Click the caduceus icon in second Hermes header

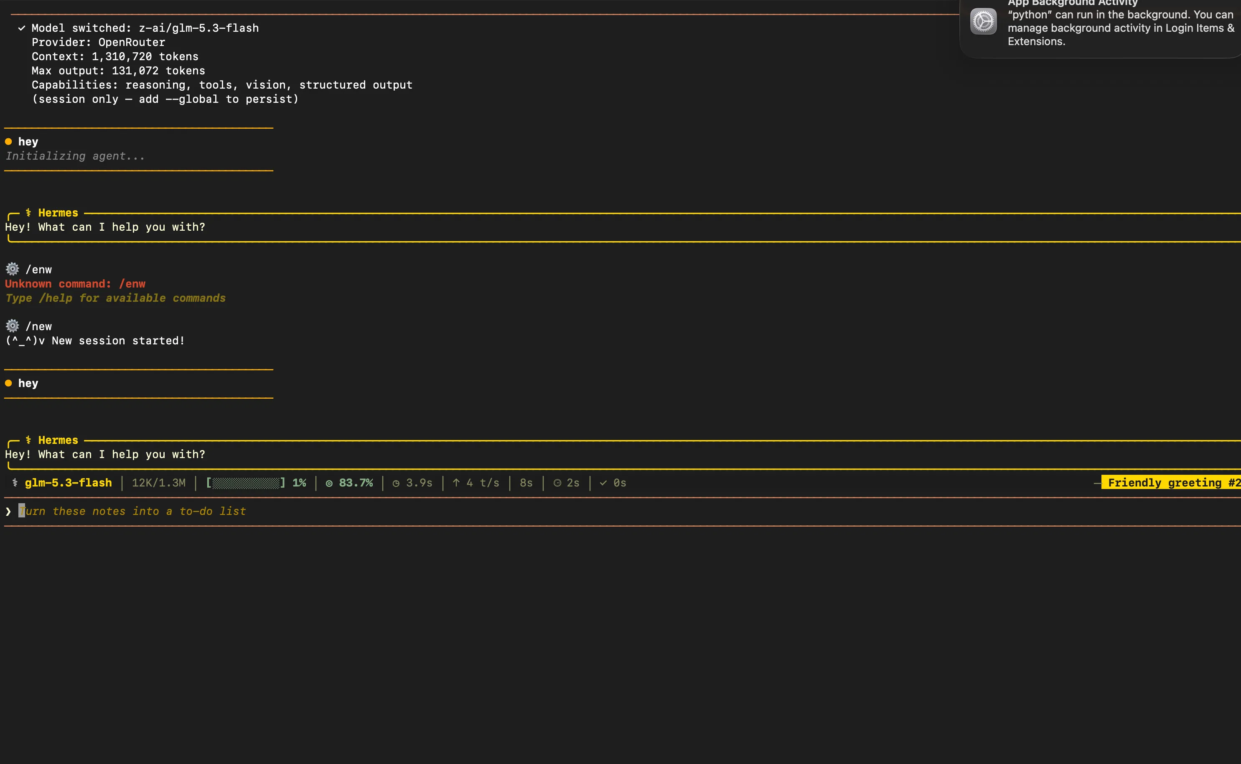tap(28, 440)
